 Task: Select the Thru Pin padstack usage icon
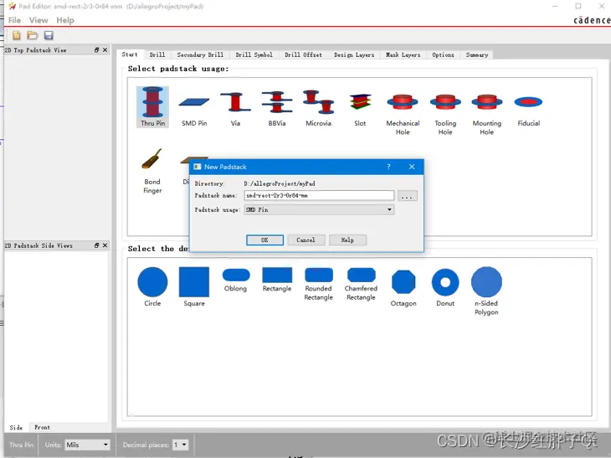pos(152,106)
